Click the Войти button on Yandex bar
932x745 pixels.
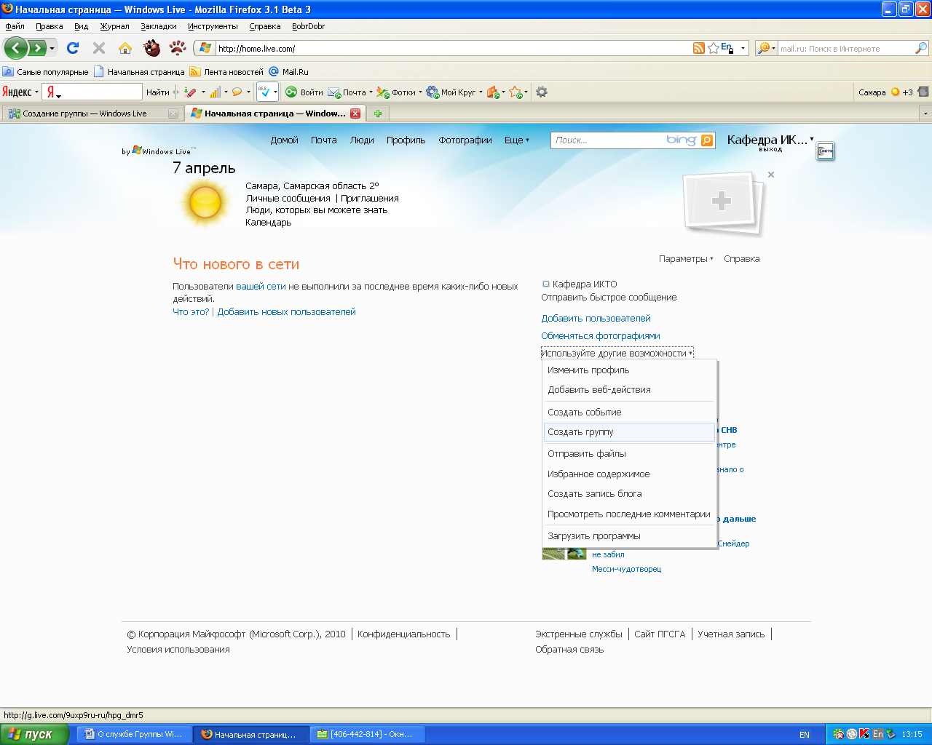pyautogui.click(x=304, y=92)
